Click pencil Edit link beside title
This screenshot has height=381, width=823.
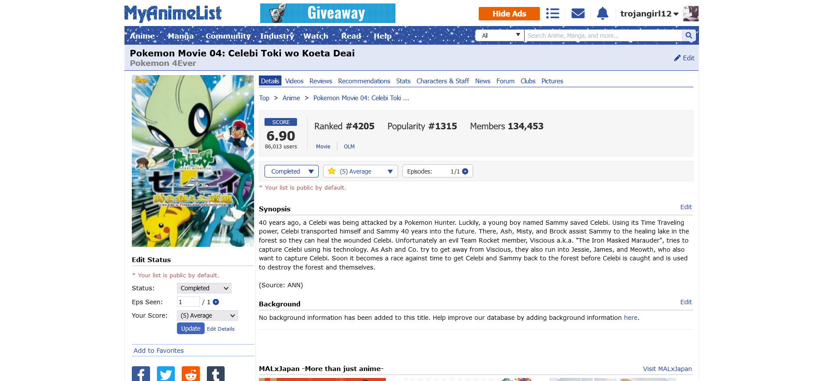[x=684, y=58]
